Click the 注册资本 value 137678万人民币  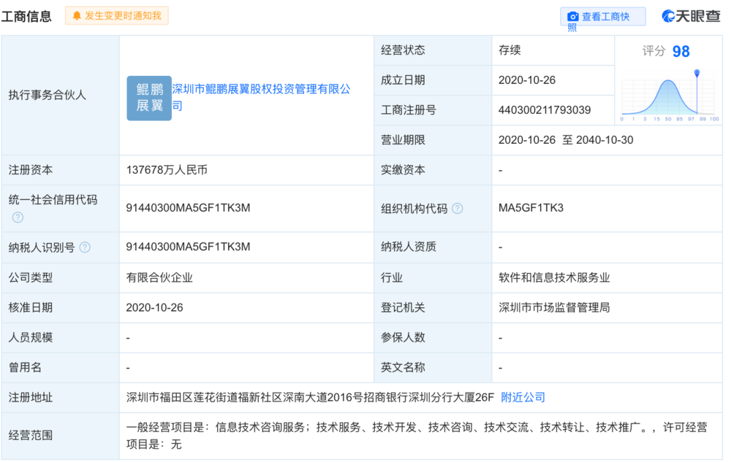point(167,170)
